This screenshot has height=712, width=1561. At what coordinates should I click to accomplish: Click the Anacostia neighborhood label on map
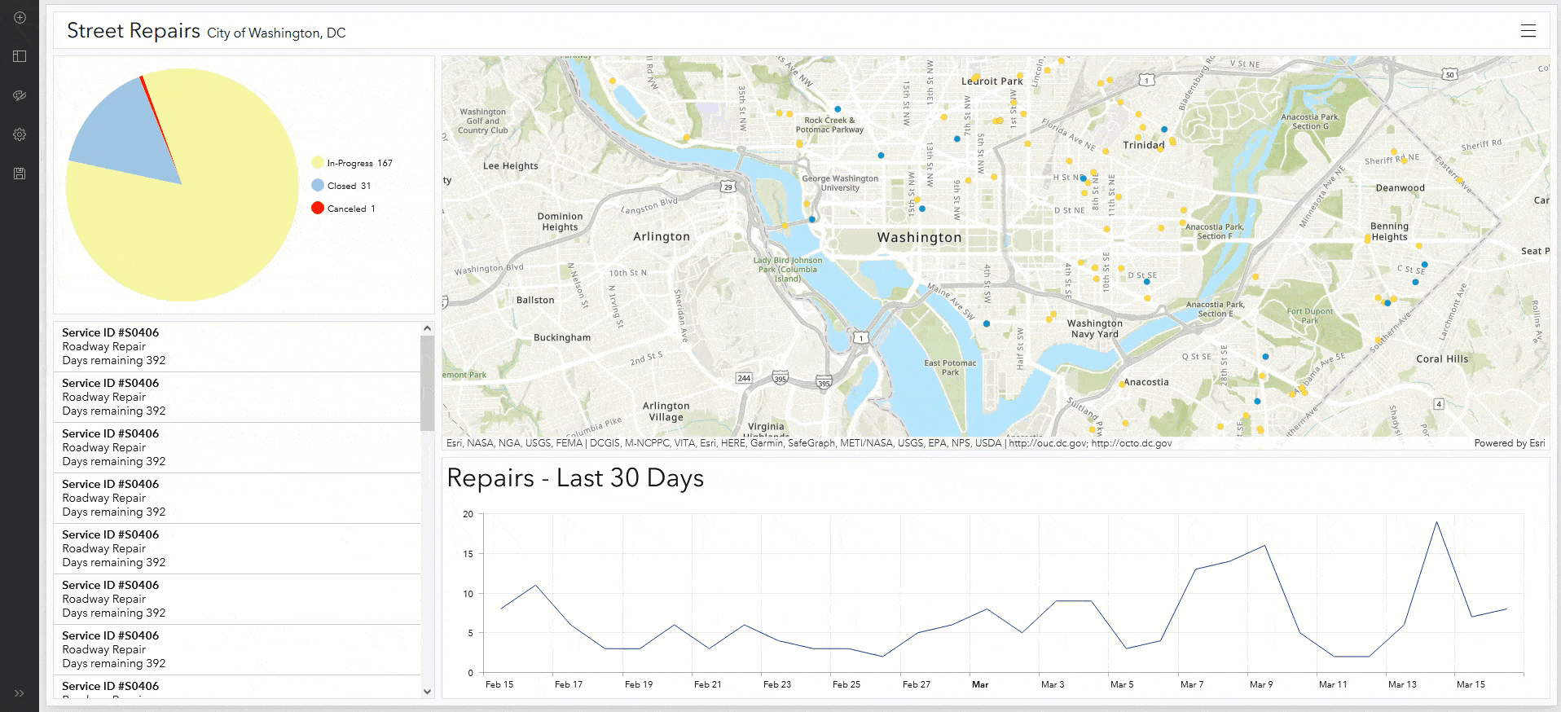(x=1146, y=382)
